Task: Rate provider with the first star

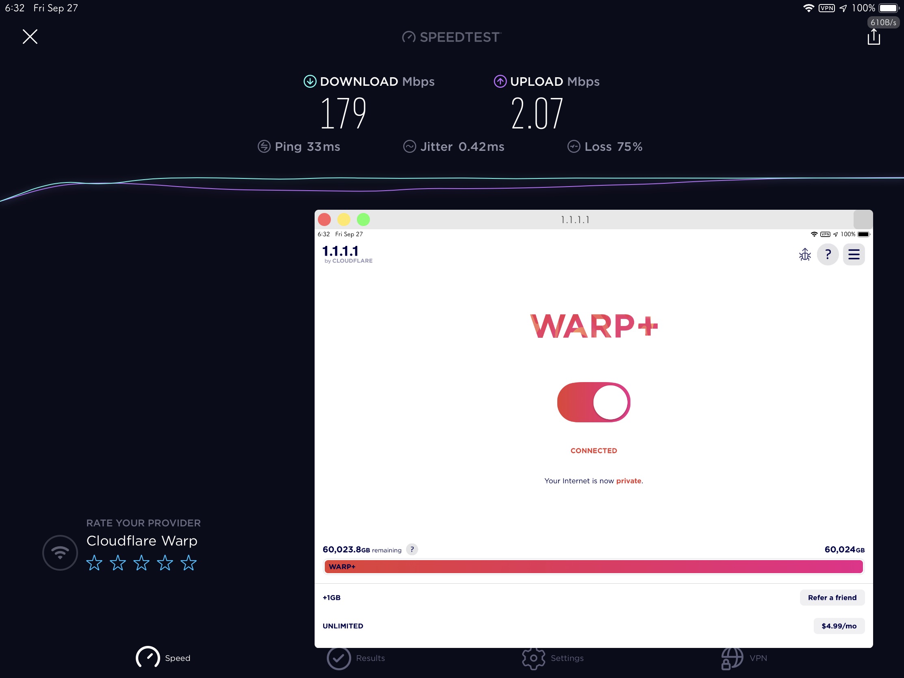Action: [94, 563]
